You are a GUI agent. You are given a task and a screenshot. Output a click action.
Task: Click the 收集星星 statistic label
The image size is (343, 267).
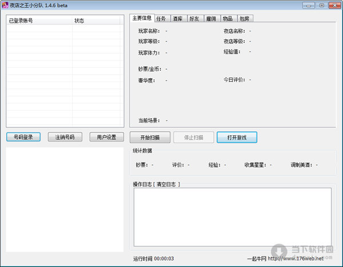coord(256,165)
